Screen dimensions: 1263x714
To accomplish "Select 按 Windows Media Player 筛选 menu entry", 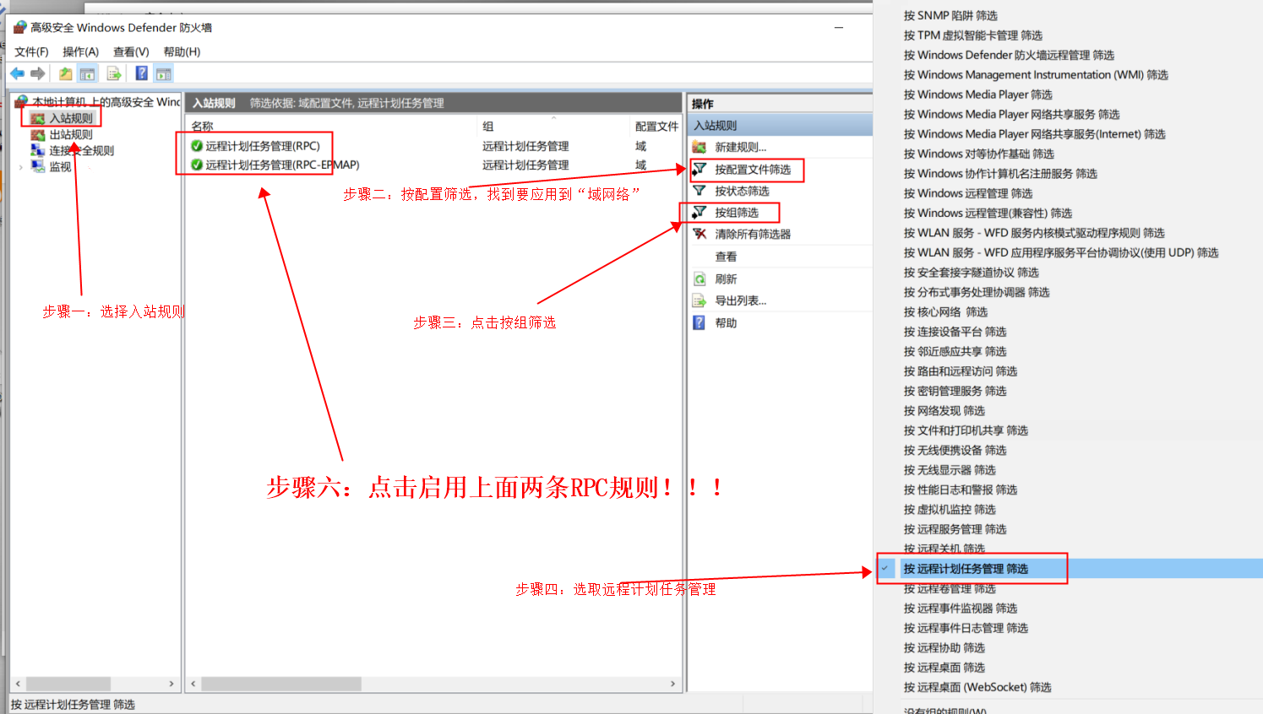I will click(x=977, y=95).
